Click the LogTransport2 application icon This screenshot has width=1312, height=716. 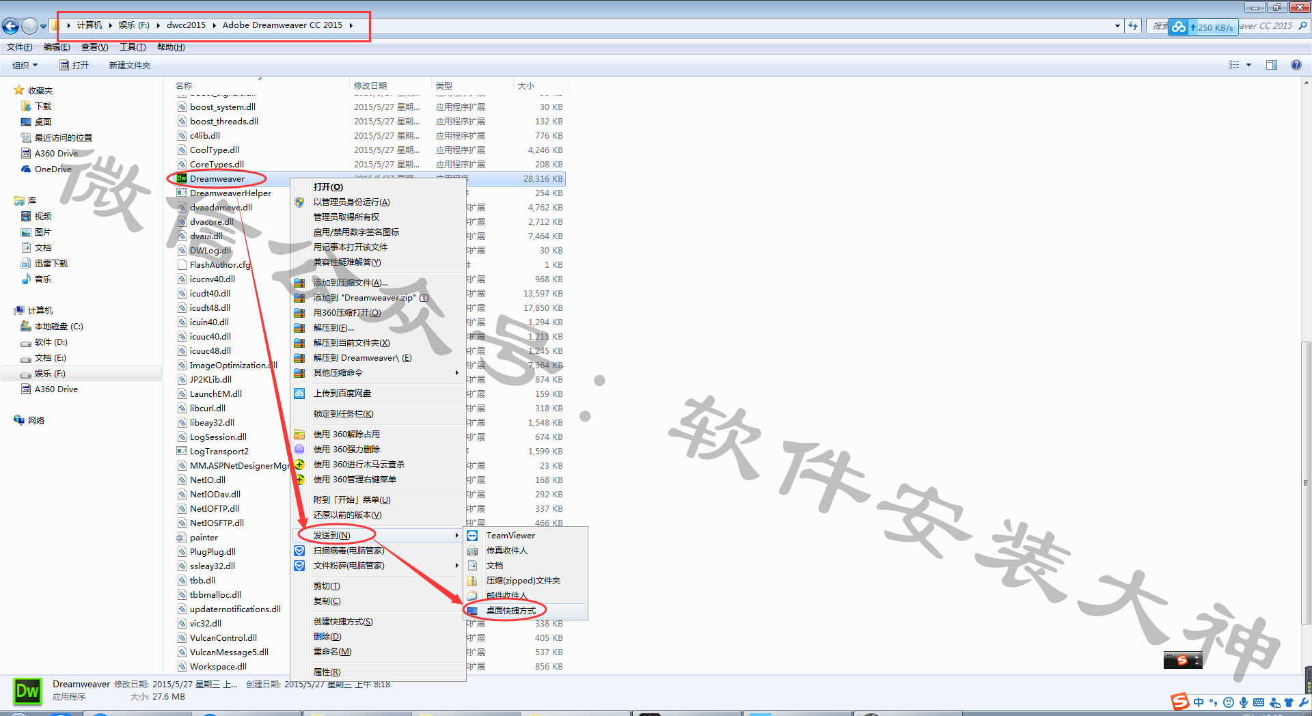coord(182,451)
